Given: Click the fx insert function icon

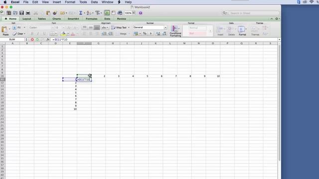Looking at the screenshot, I should (x=48, y=40).
